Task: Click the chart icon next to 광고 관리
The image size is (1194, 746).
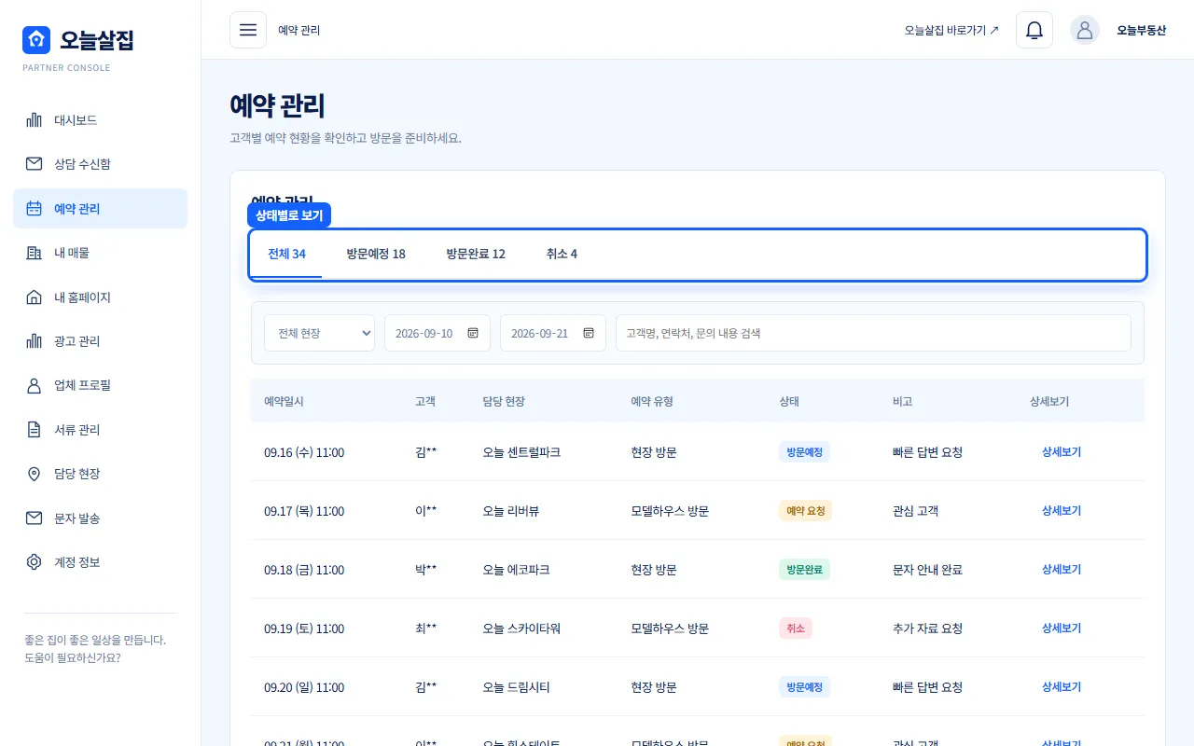Action: tap(35, 341)
